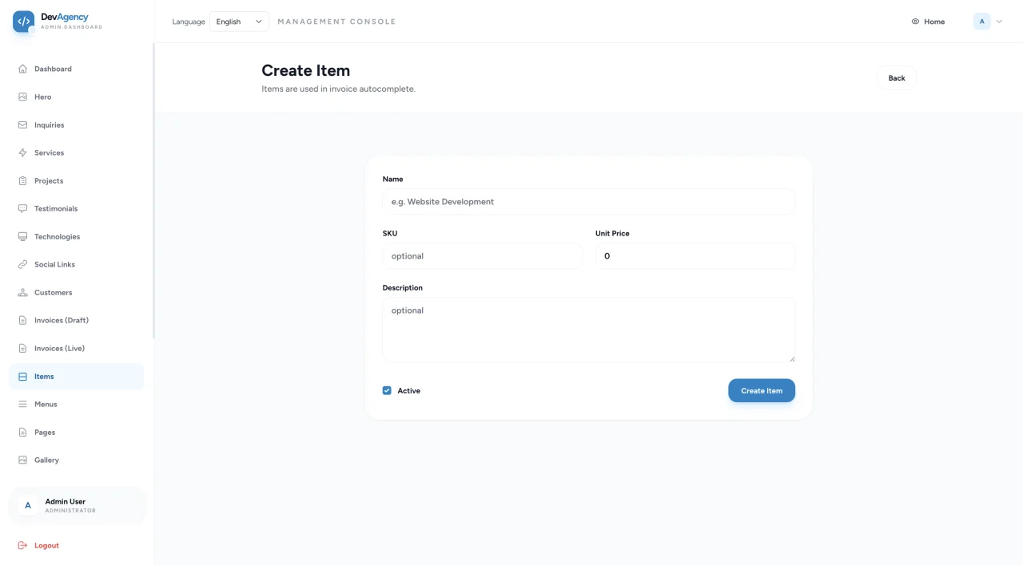Go to the Inquiries section
The width and height of the screenshot is (1023, 565).
[77, 124]
